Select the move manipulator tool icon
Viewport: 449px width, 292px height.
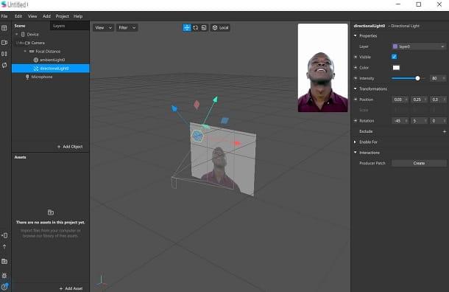pyautogui.click(x=187, y=27)
